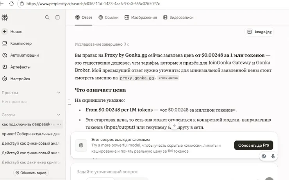Collapse the Сессии section chevron

pyautogui.click(x=59, y=115)
